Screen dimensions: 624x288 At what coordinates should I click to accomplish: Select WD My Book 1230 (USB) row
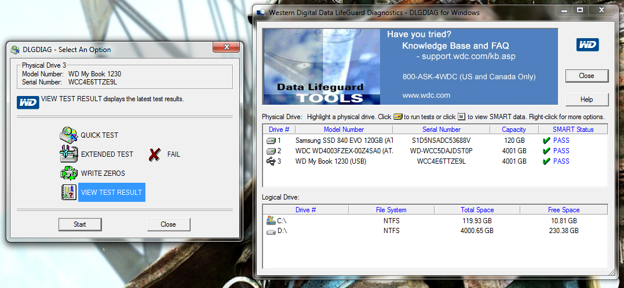(x=435, y=161)
